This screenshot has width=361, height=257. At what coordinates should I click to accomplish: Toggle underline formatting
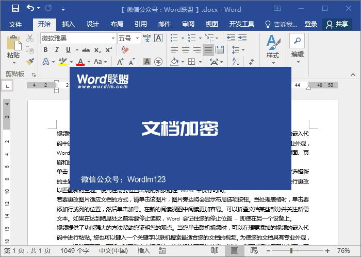(68, 50)
